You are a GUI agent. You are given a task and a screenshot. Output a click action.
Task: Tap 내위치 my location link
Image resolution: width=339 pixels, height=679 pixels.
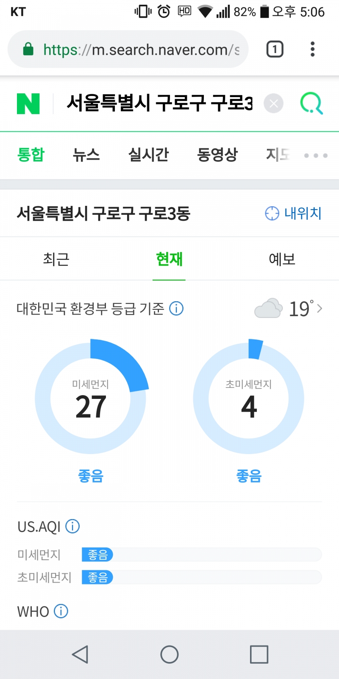(x=293, y=213)
